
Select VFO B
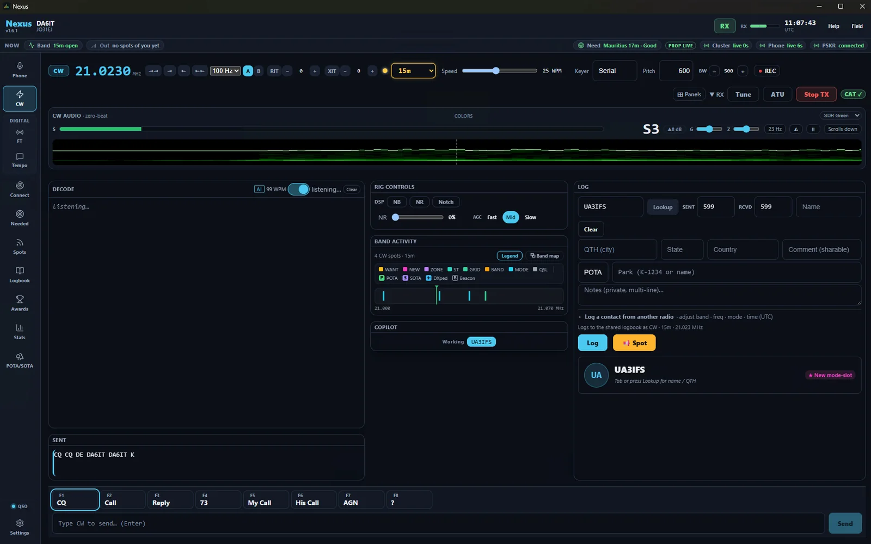pos(259,71)
